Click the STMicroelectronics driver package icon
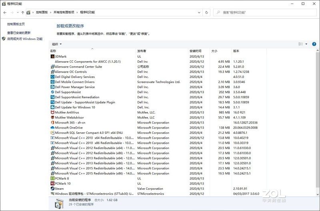Screen dimensions: 320x211 tap(52, 194)
